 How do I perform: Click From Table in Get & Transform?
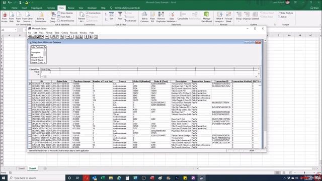(64, 17)
